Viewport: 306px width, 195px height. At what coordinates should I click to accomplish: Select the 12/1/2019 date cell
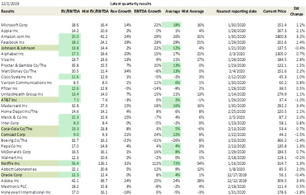(10, 4)
